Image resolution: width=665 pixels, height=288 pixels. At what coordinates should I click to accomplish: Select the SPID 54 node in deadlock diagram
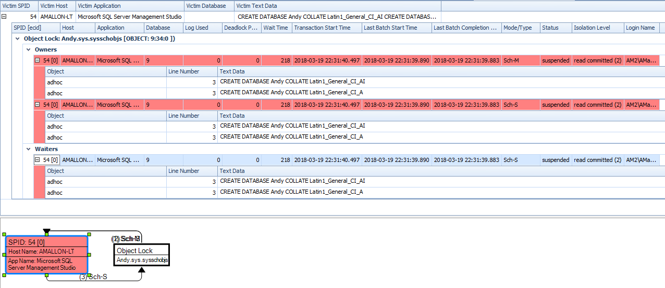point(46,255)
